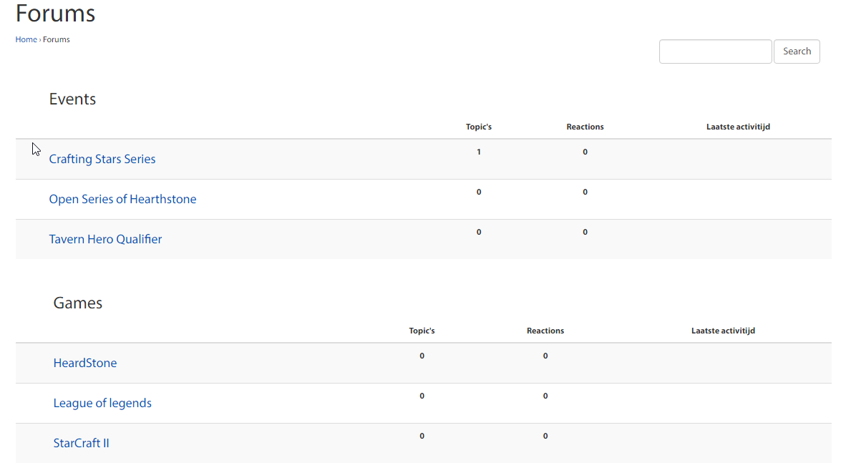The height and width of the screenshot is (473, 851).
Task: Click reactions count for HeardStone
Action: pos(545,356)
